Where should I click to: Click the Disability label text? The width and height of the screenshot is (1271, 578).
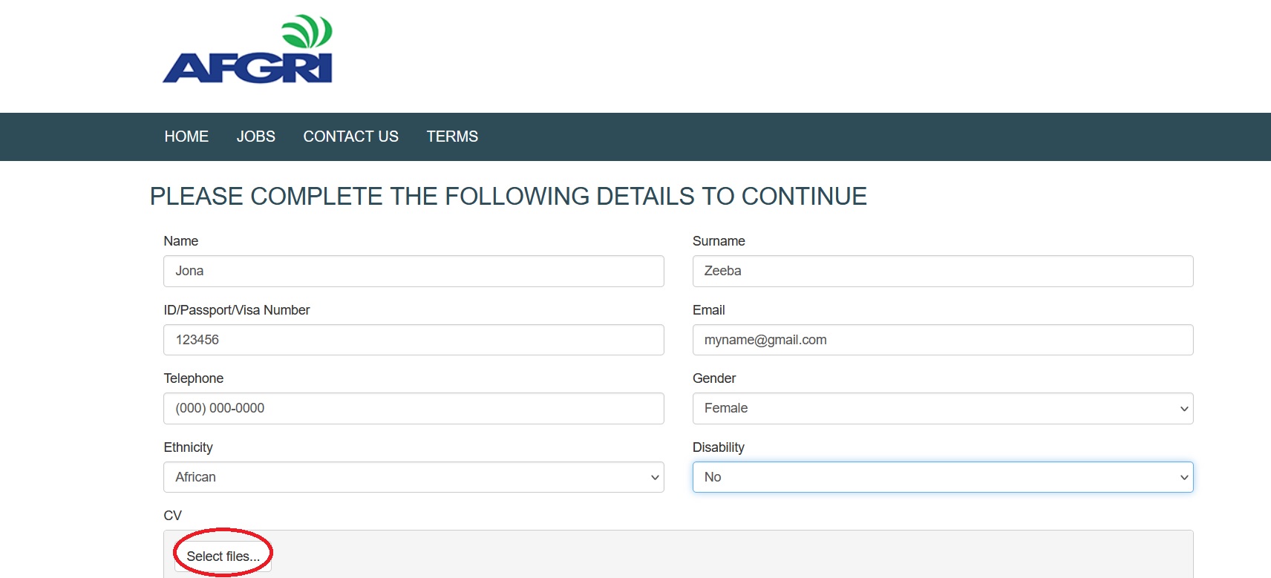[718, 447]
